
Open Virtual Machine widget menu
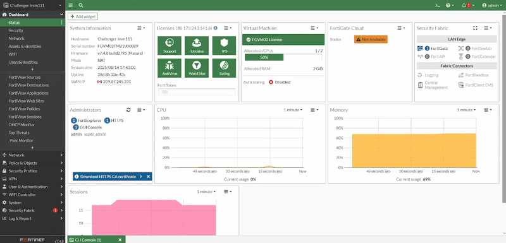pyautogui.click(x=314, y=28)
